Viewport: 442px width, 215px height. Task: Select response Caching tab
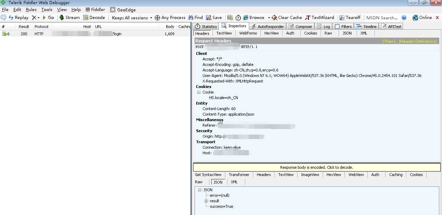coord(396,175)
